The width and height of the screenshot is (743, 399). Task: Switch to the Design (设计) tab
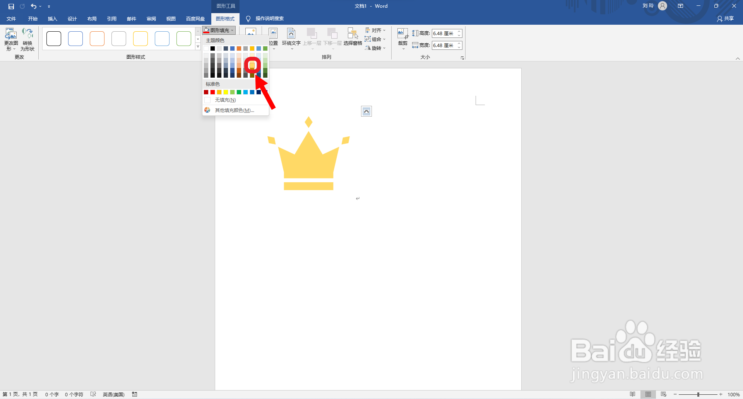point(72,19)
